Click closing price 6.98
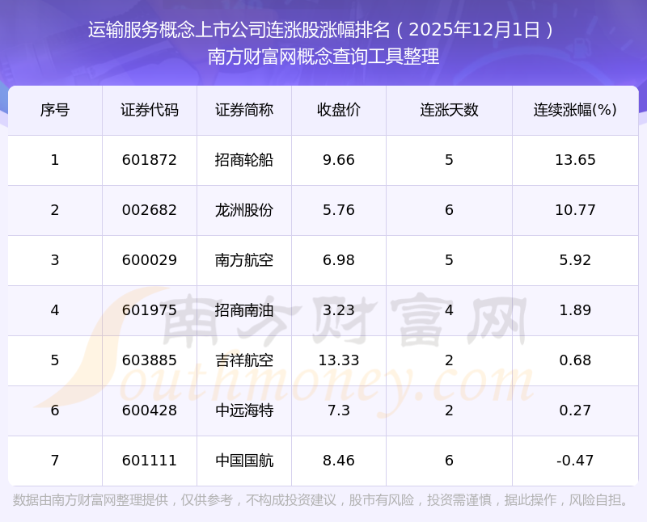 tap(339, 260)
